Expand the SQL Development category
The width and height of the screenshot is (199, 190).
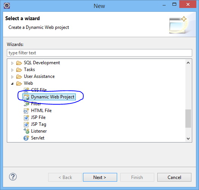[12, 63]
